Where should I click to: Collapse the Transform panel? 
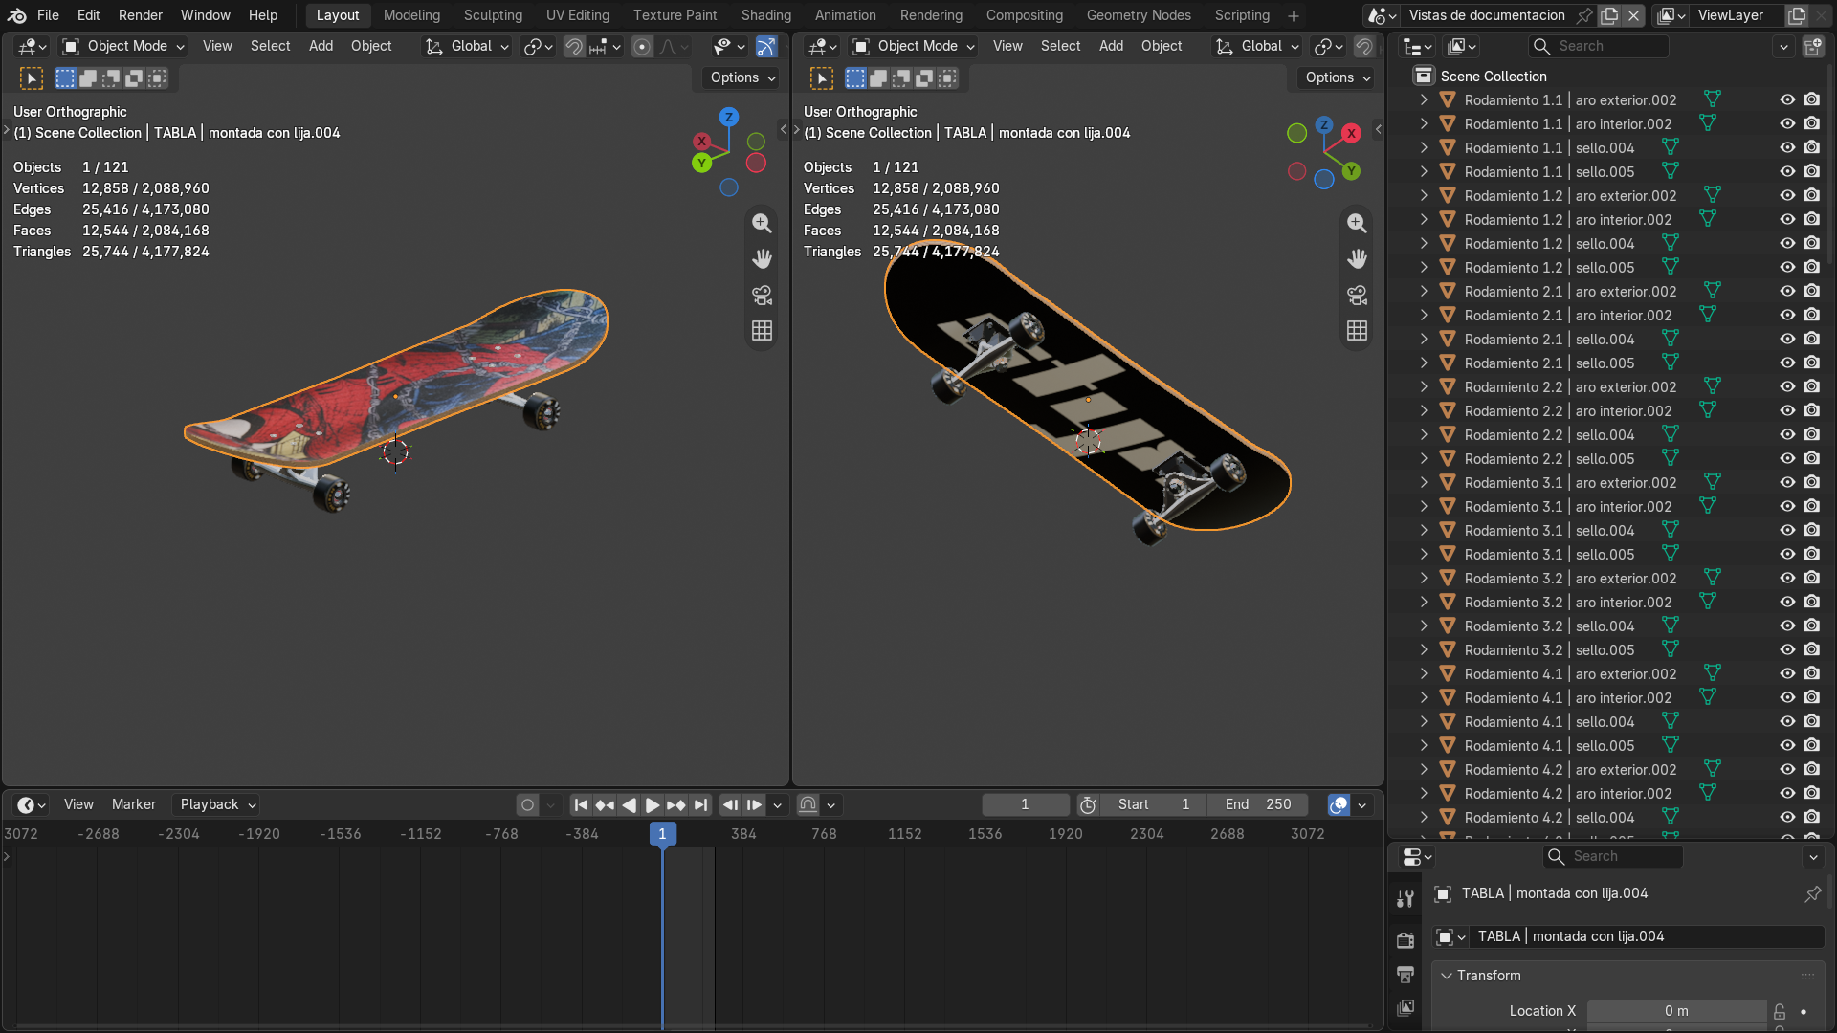click(1447, 976)
